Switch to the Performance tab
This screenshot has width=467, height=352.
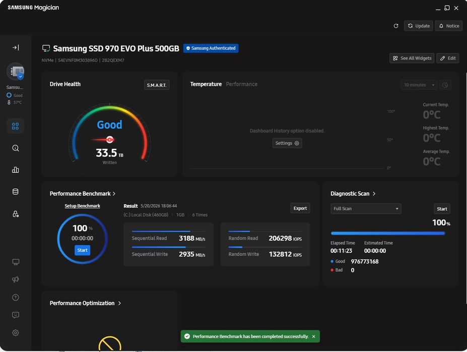click(241, 84)
